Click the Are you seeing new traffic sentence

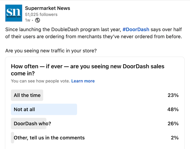click(x=51, y=51)
